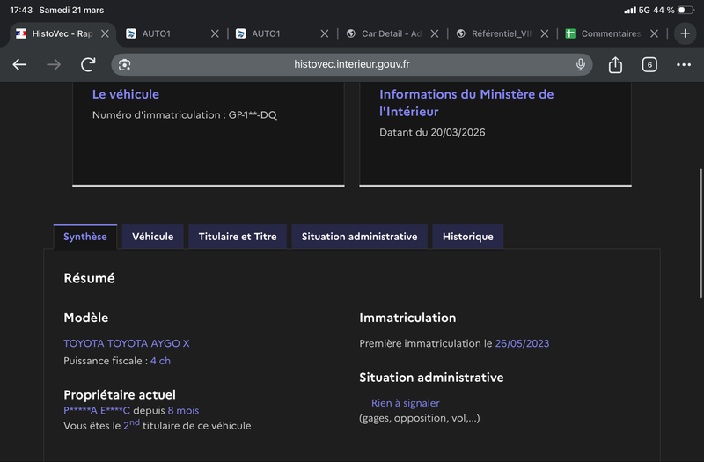Add a new browser tab

click(x=686, y=33)
